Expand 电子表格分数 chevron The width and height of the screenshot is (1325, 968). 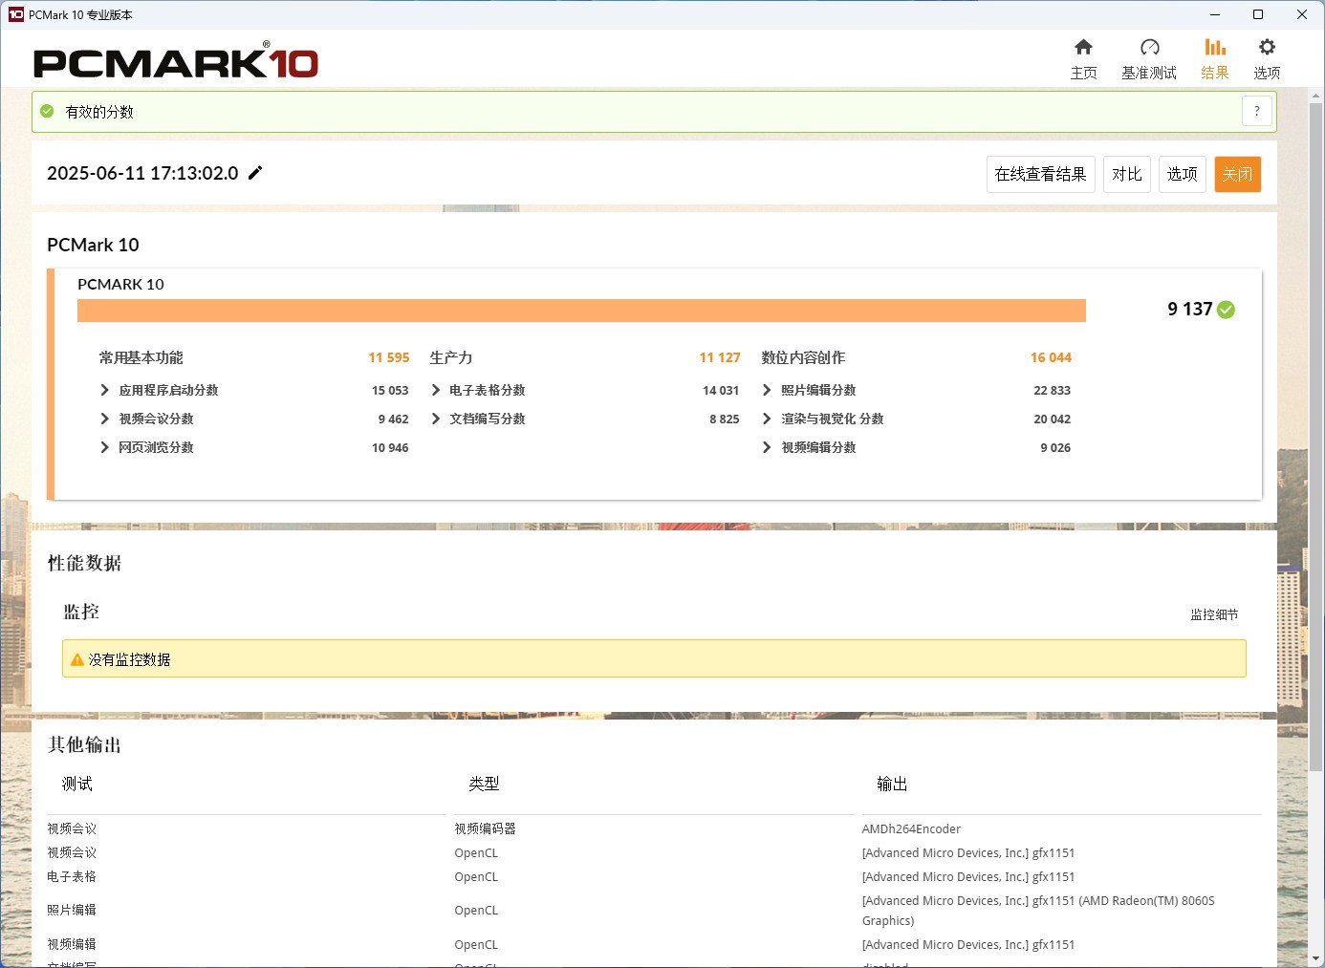[x=436, y=390]
